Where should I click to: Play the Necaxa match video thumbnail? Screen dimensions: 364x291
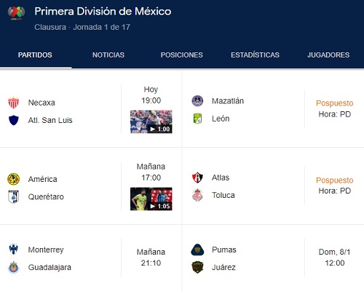[x=151, y=121]
